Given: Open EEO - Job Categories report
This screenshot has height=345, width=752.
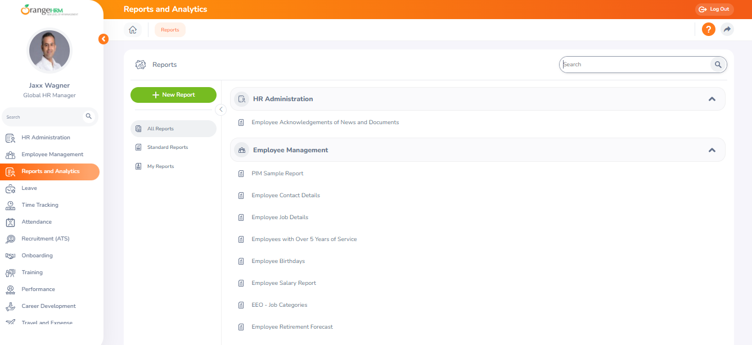Looking at the screenshot, I should (x=280, y=305).
